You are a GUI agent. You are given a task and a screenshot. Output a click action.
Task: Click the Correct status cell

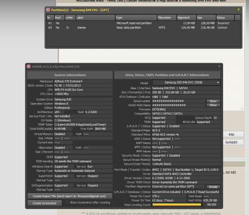click(x=223, y=28)
